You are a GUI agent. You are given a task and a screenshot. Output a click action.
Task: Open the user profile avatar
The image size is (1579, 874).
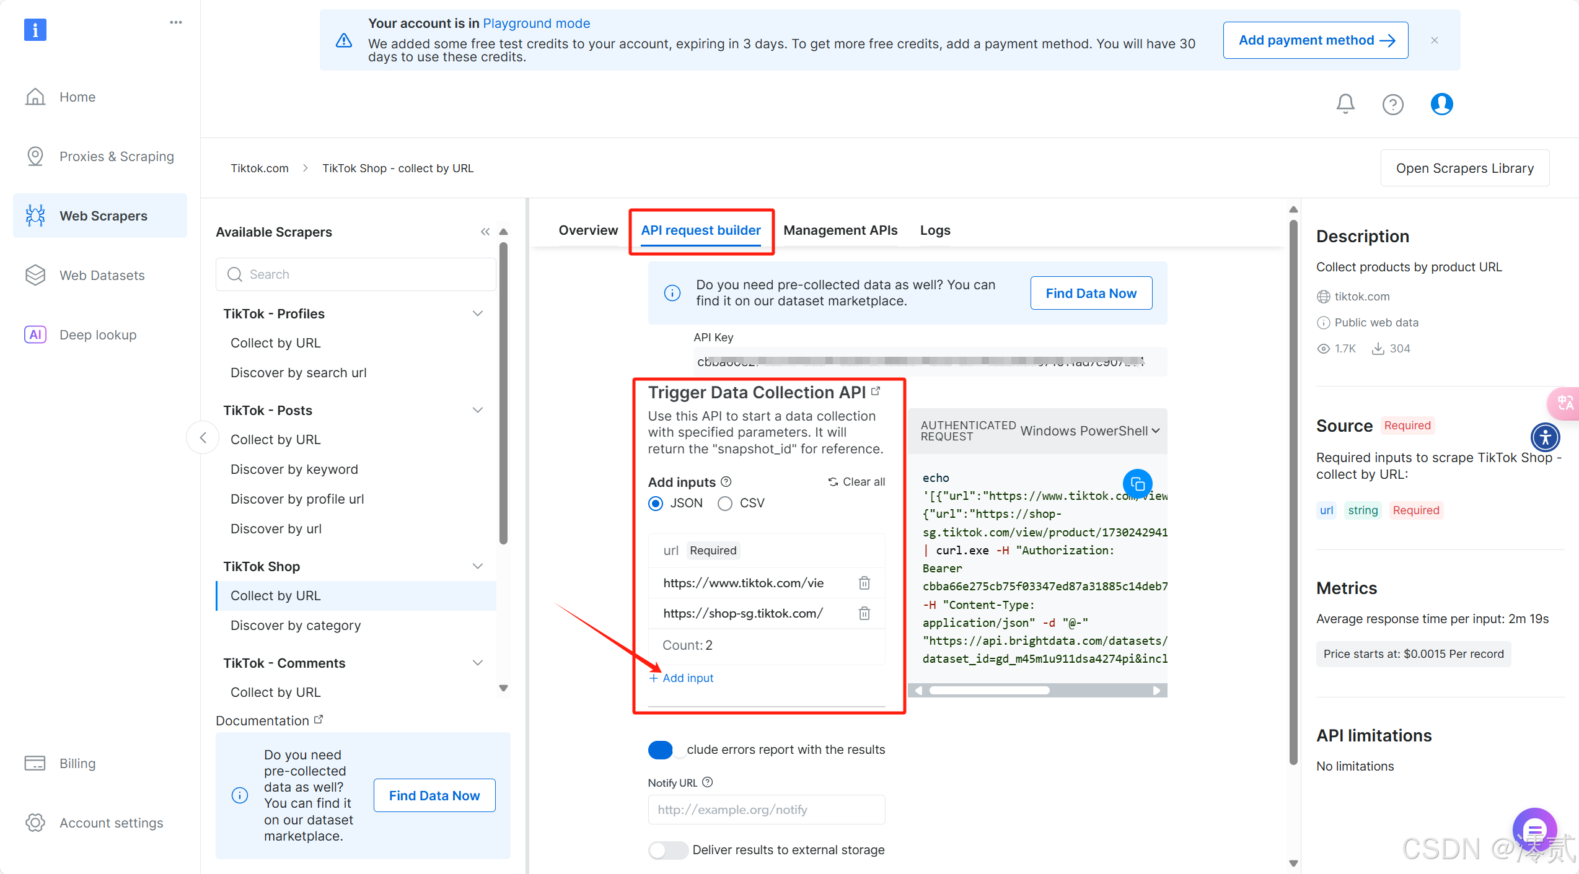click(1441, 104)
